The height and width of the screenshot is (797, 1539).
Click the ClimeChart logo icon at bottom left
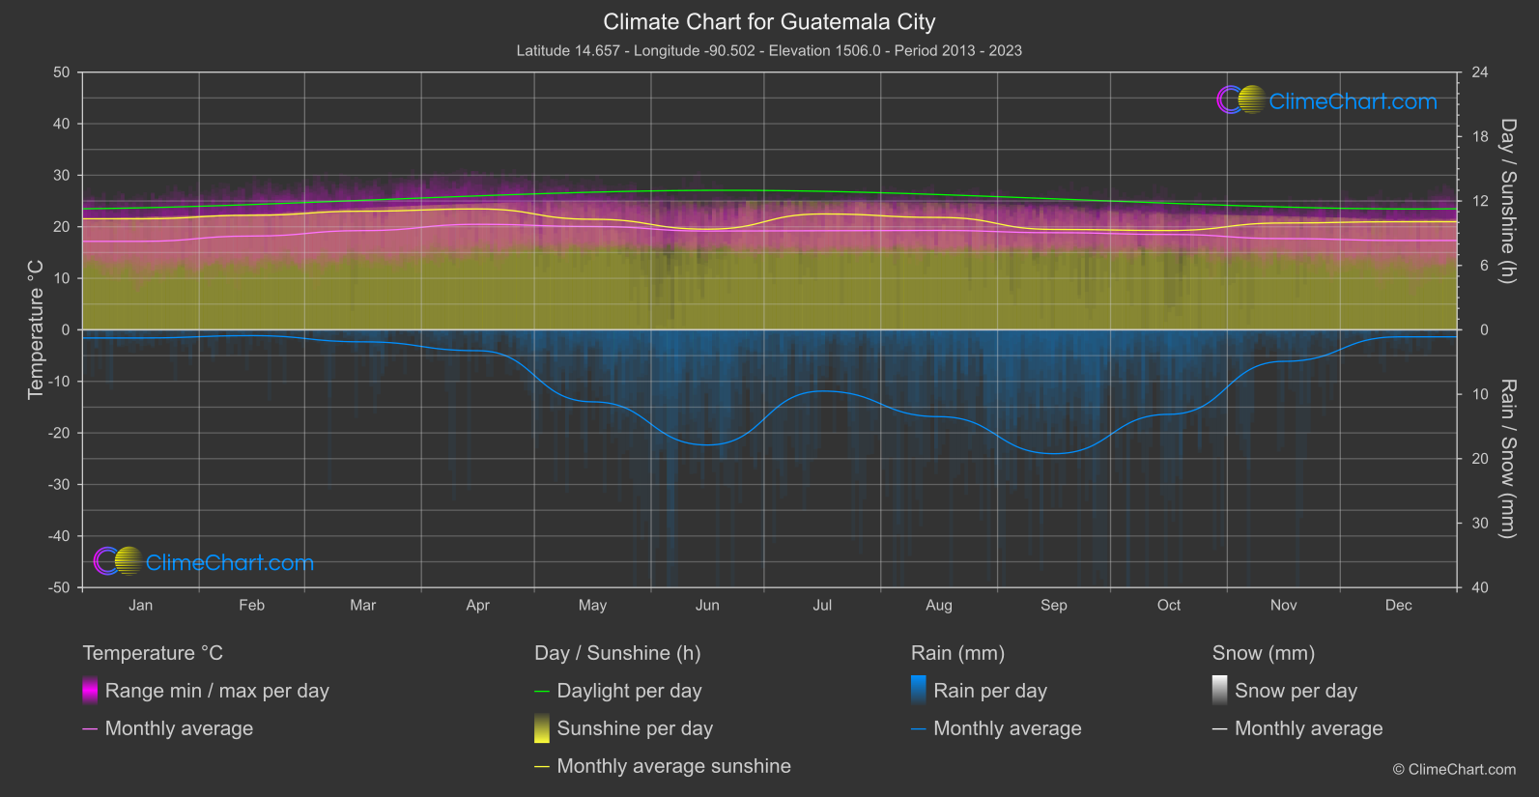tap(118, 561)
